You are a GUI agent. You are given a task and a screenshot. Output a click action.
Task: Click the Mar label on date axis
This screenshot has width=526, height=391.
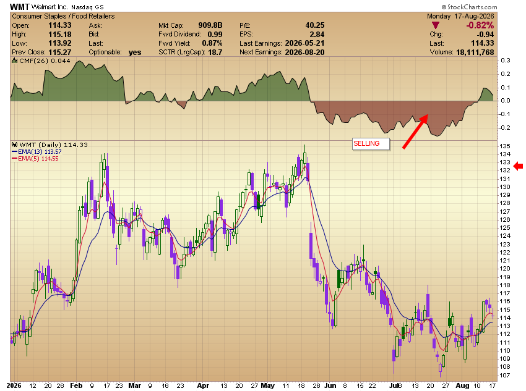coord(134,385)
